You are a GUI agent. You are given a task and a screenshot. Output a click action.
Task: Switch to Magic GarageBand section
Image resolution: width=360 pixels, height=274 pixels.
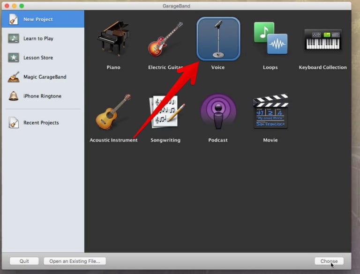tap(43, 77)
